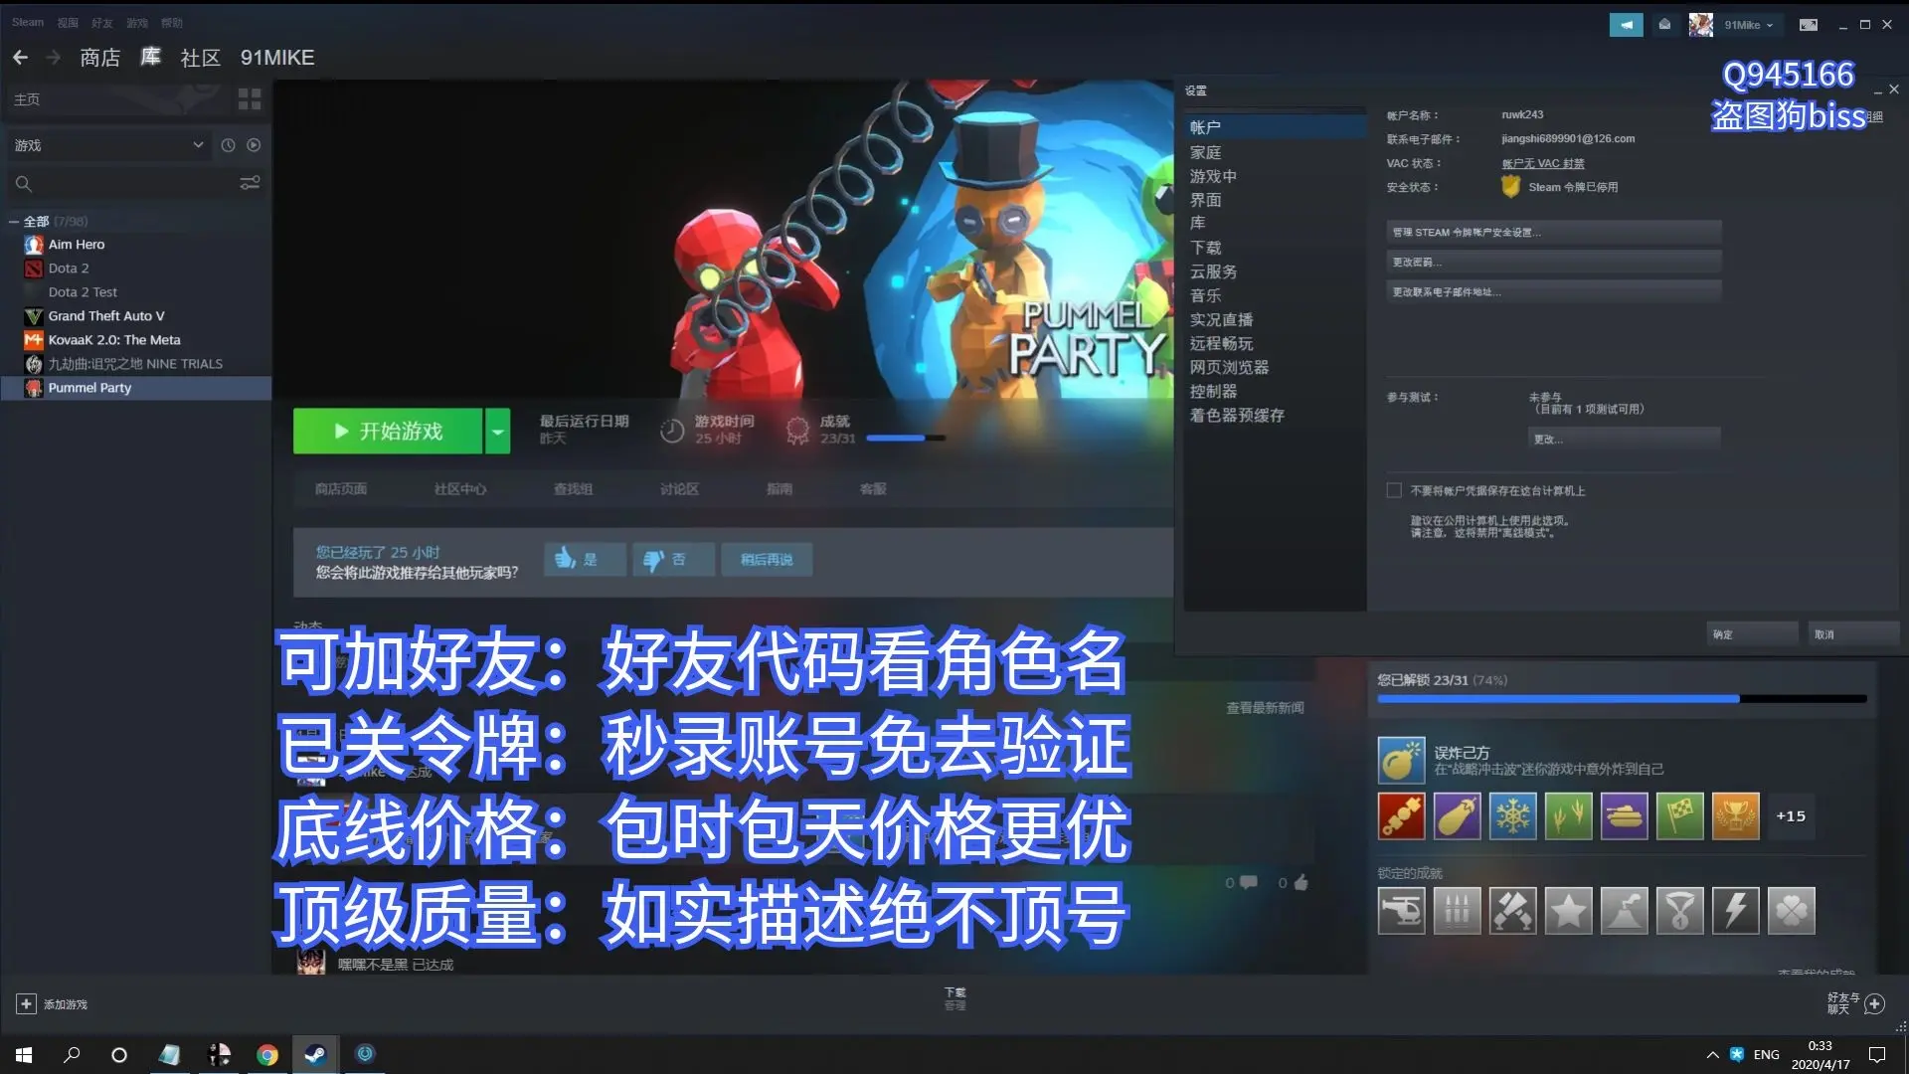Click the thumbs up Yes recommend button
This screenshot has width=1909, height=1074.
coord(585,560)
